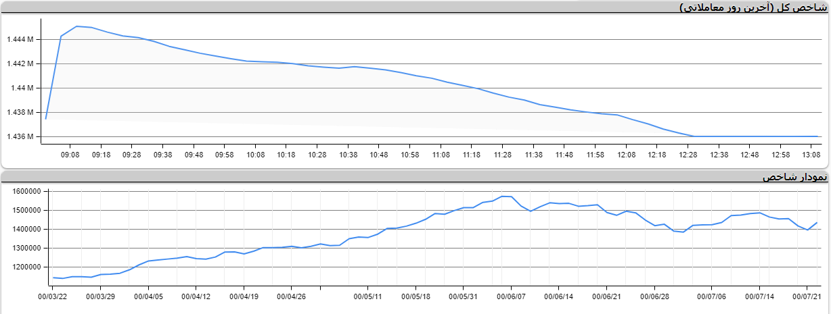Click the 1600000 label on index chart axis
The height and width of the screenshot is (314, 831).
pos(28,192)
